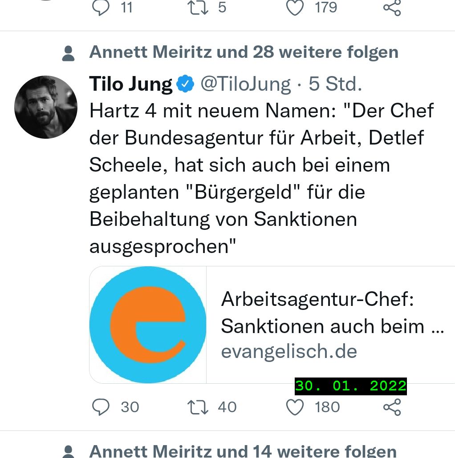This screenshot has height=458, width=455.
Task: Retweet Tilo Jung's Hartz 4 tweet
Action: click(199, 407)
